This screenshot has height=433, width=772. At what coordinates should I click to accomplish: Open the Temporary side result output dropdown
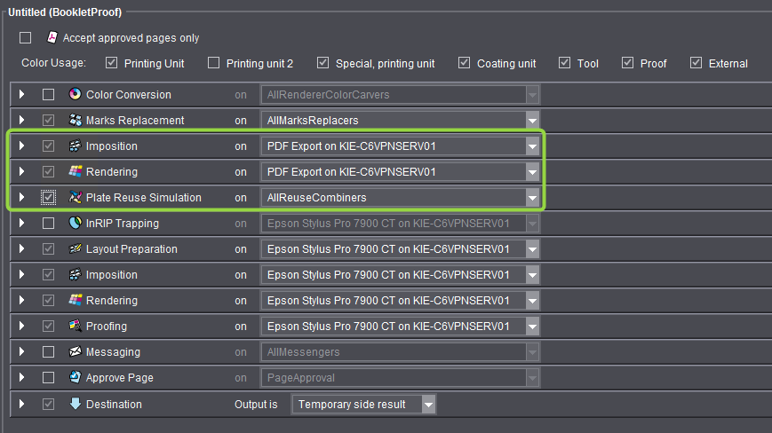click(x=429, y=405)
